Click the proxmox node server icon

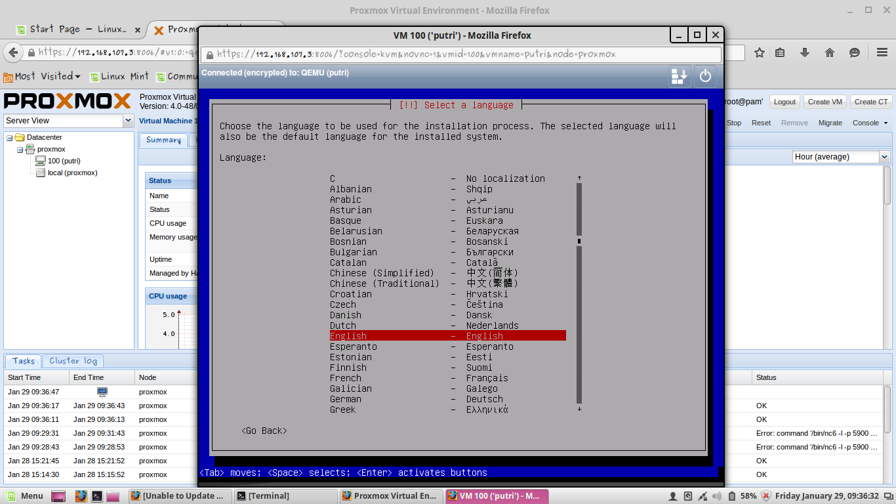(x=30, y=149)
